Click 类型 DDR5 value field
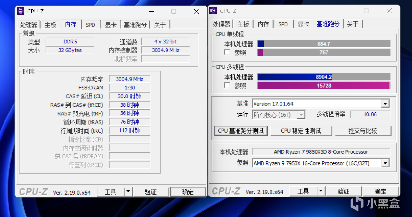 pyautogui.click(x=70, y=42)
